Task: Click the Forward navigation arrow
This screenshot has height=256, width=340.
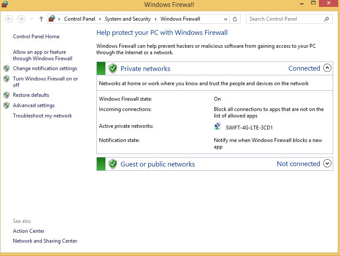Action: (x=21, y=19)
